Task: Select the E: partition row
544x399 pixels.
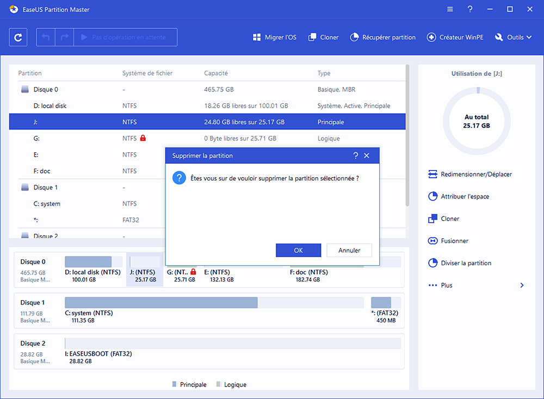Action: pos(87,154)
